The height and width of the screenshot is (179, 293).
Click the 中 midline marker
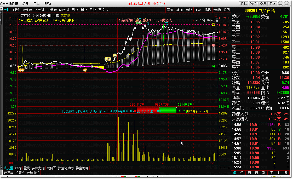[x=213, y=45]
